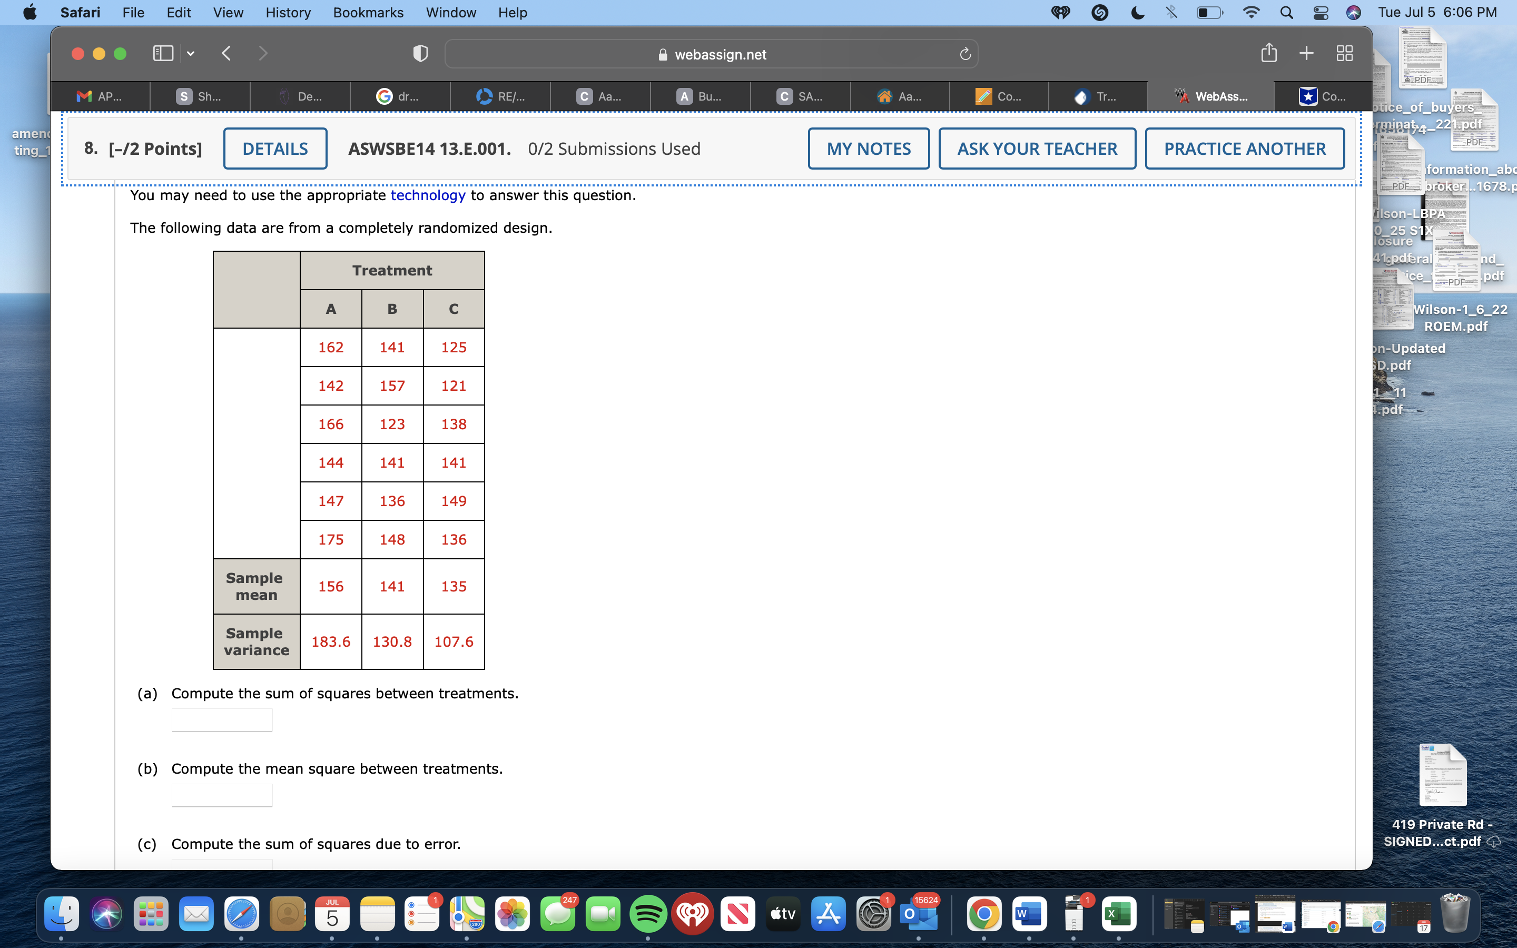Launch Microsoft Excel from the Dock
The height and width of the screenshot is (948, 1517).
point(1120,914)
